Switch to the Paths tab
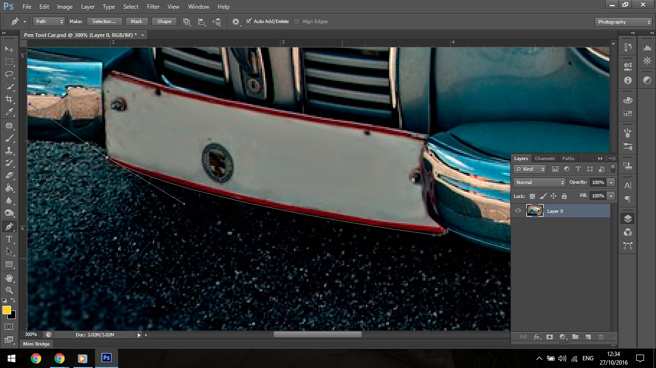Viewport: 656px width, 368px height. point(568,159)
